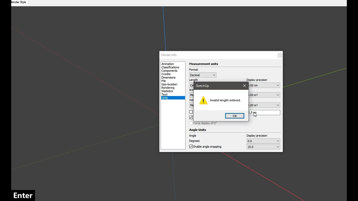Image resolution: width=358 pixels, height=201 pixels.
Task: Select Classifications in Model Info list
Action: 170,67
